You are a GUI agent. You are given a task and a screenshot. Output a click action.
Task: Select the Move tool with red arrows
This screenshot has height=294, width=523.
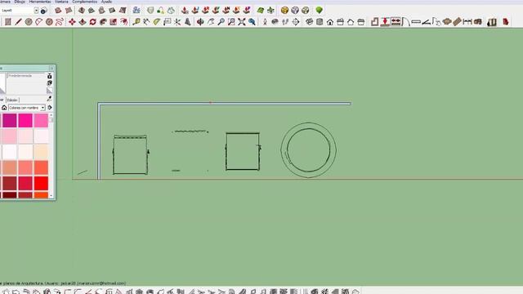72,22
